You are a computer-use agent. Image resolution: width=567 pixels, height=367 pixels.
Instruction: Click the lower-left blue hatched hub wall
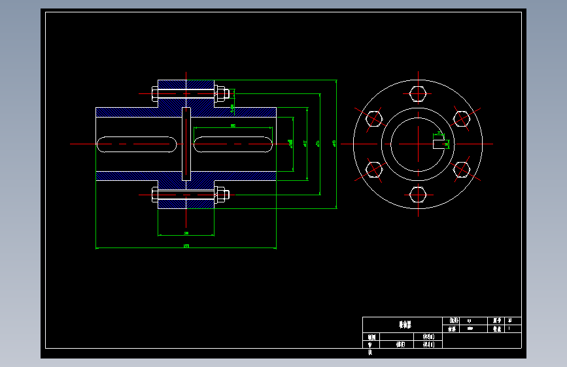click(127, 176)
